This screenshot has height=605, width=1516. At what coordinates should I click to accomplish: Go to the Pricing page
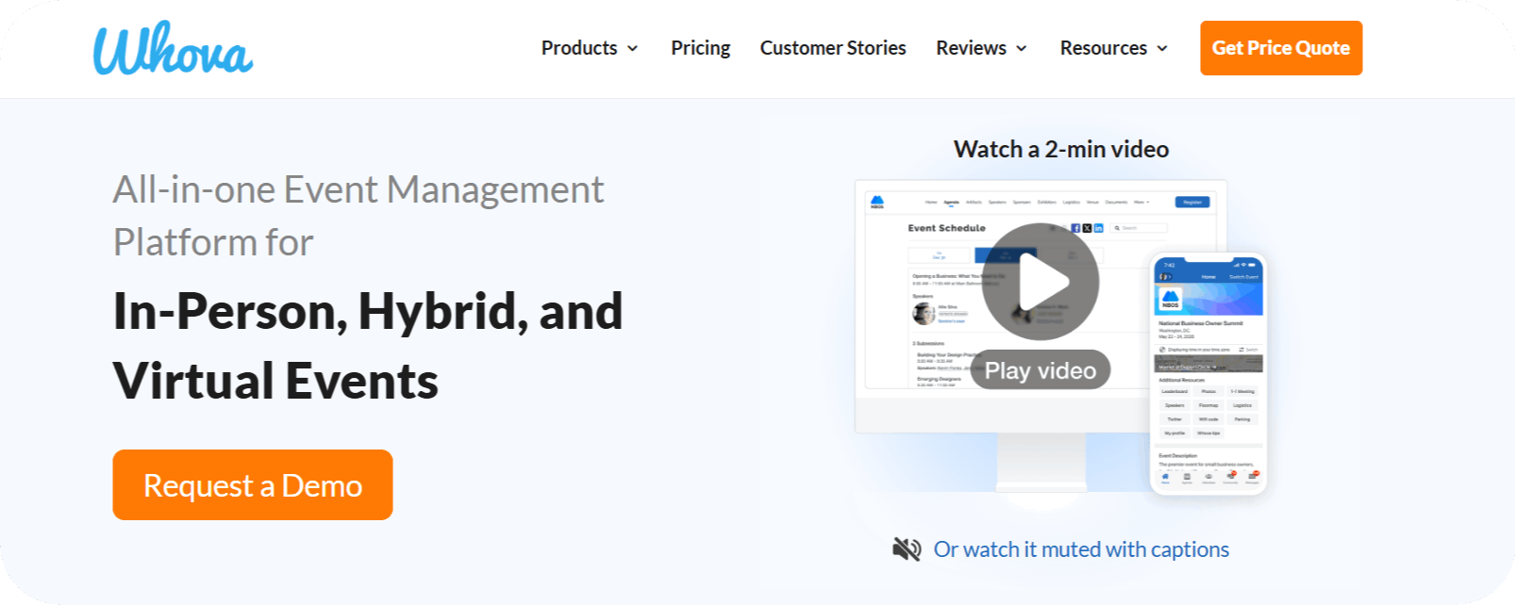(700, 48)
